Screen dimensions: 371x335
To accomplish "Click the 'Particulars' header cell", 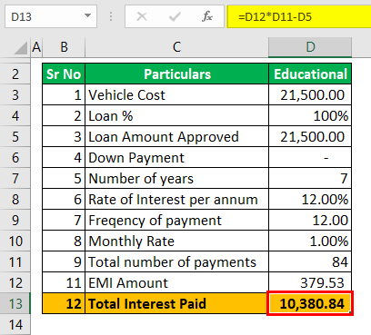I will click(x=177, y=74).
